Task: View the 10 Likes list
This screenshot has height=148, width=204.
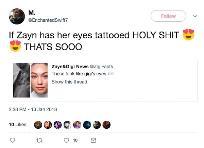Action: click(17, 125)
